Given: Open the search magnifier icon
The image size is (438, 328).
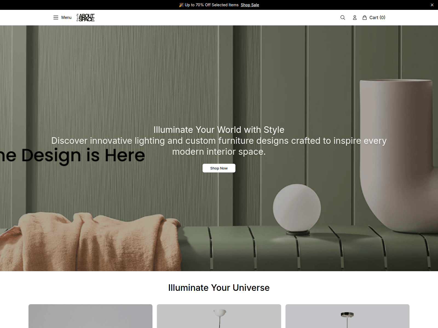Looking at the screenshot, I should tap(343, 17).
